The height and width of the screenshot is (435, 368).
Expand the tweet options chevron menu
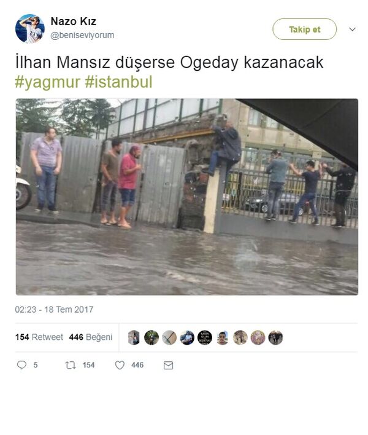point(352,29)
